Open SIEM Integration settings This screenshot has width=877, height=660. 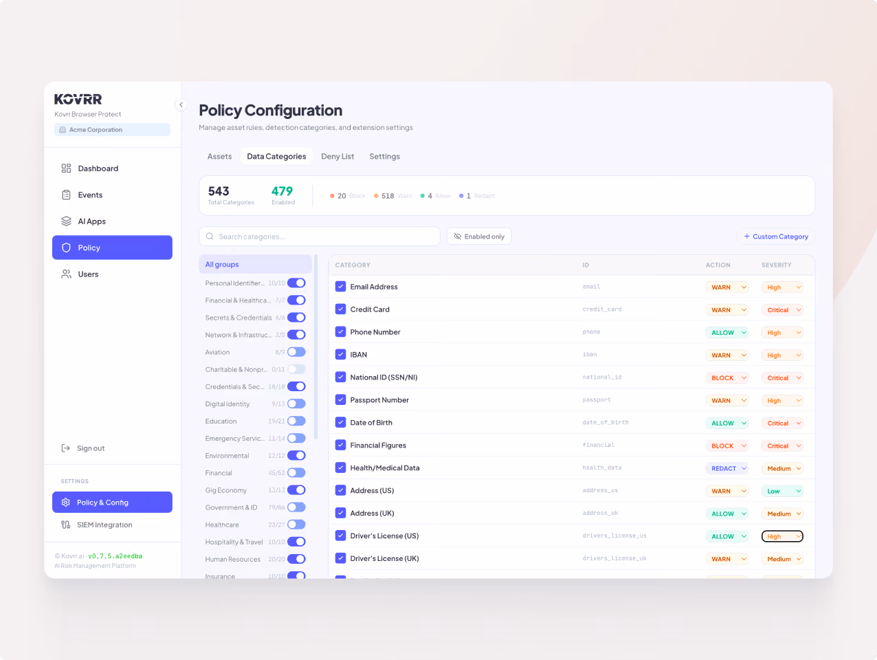112,525
